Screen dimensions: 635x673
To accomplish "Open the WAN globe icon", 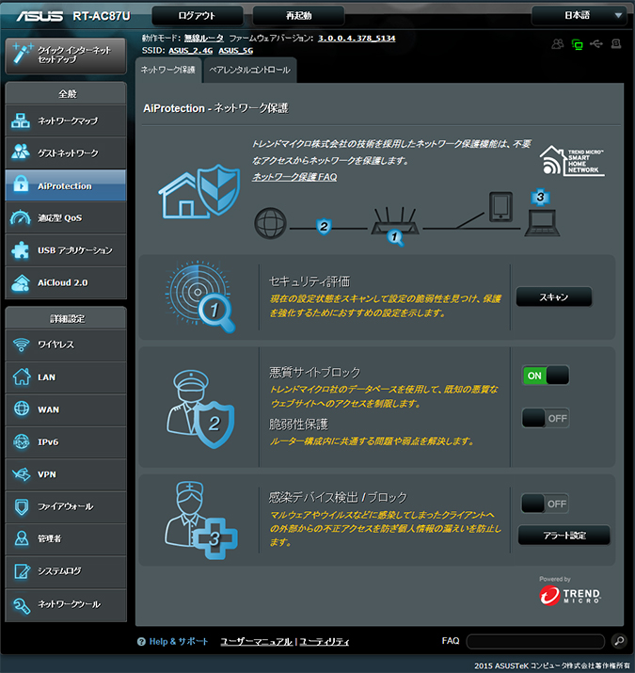I will coord(22,409).
